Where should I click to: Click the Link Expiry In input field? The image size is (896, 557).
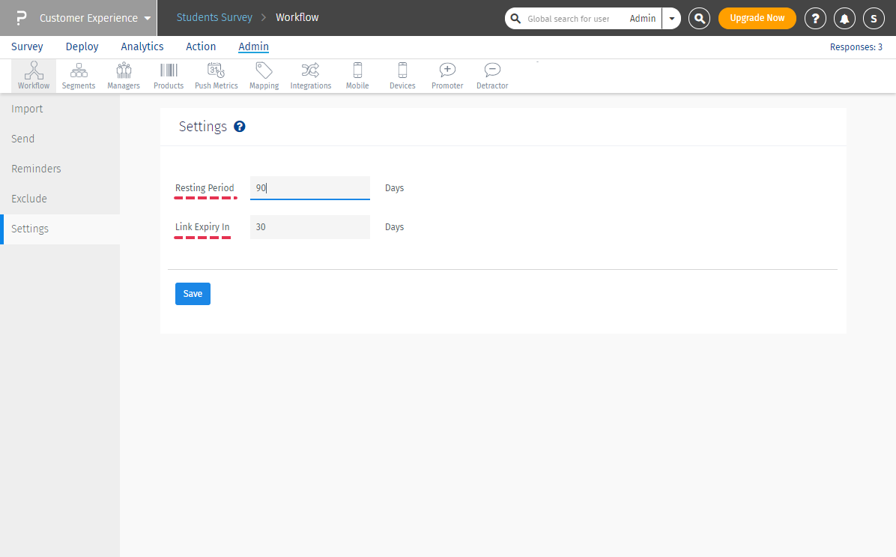pyautogui.click(x=310, y=227)
